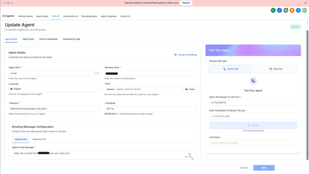This screenshot has width=309, height=174.
Task: Click Resolve in payment banner
Action: click(x=186, y=3)
